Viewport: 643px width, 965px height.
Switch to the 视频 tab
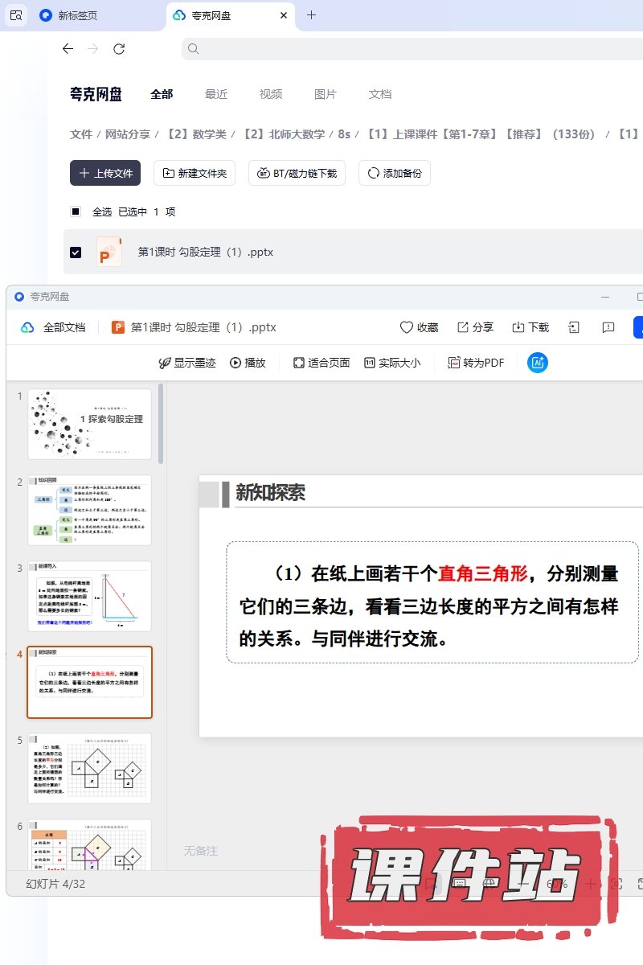(271, 94)
